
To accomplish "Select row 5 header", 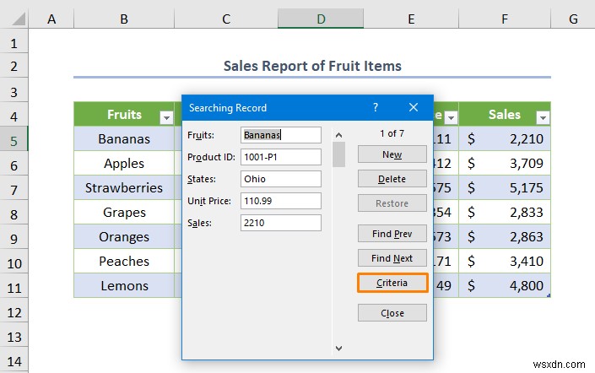I will click(x=14, y=141).
